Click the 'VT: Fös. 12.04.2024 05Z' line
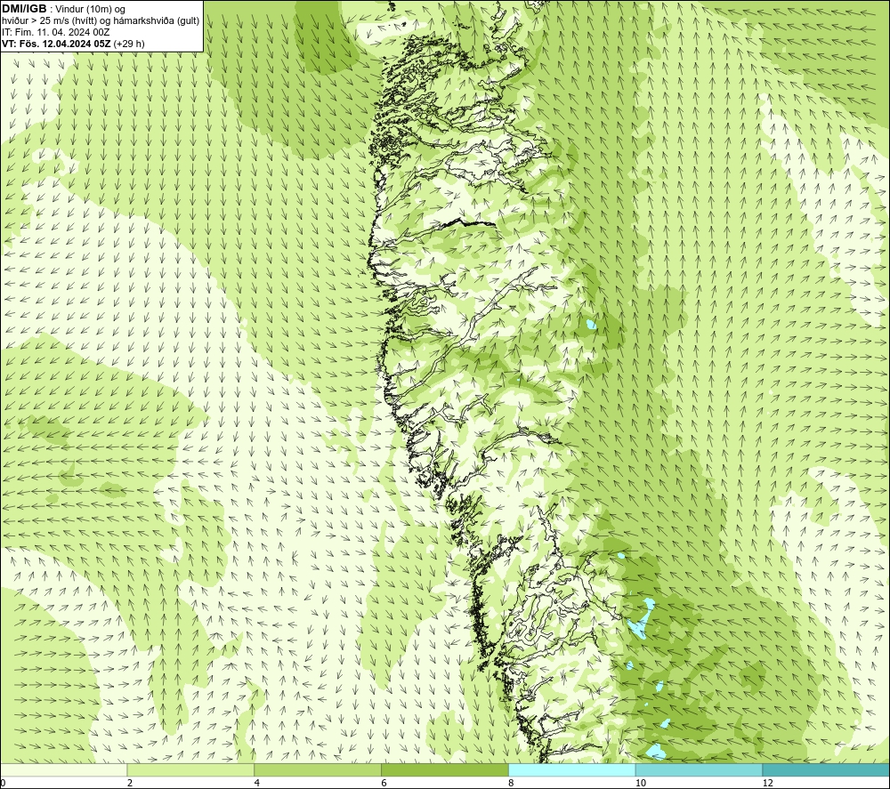Screen dimensions: 890x789 57,44
